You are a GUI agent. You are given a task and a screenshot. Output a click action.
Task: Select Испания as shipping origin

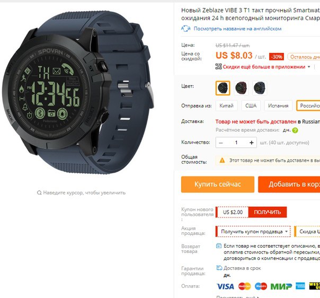click(x=278, y=106)
